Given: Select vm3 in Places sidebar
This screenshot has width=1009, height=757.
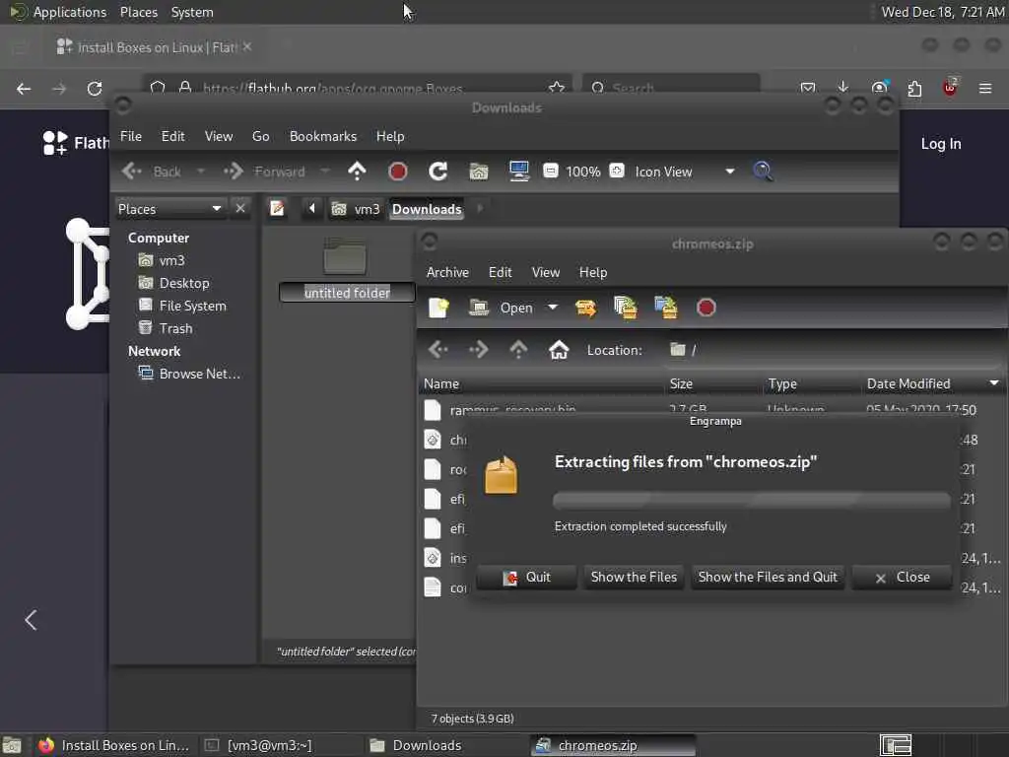Looking at the screenshot, I should [x=171, y=260].
